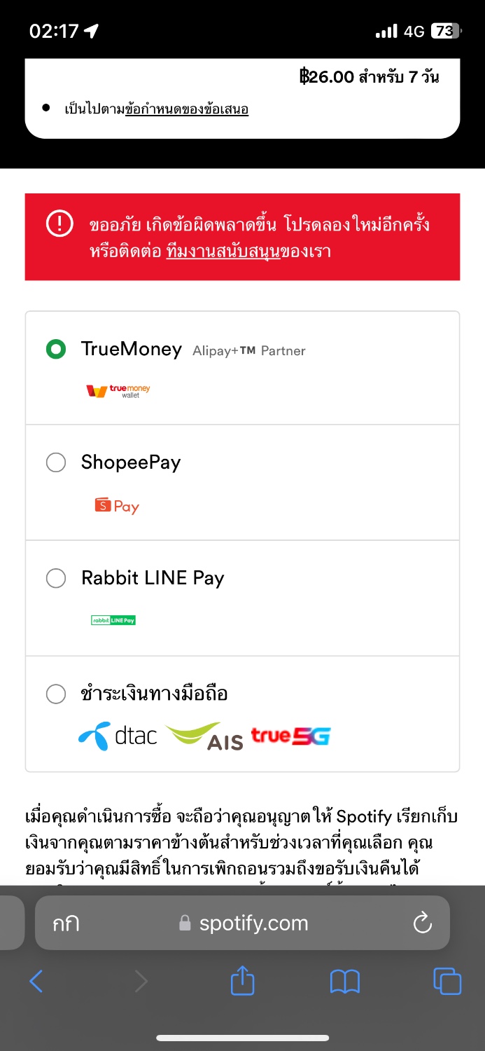485x1051 pixels.
Task: Tap the Safari back arrow
Action: [x=36, y=981]
